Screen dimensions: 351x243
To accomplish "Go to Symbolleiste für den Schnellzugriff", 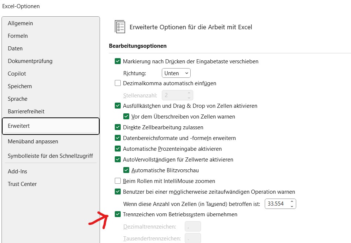I will click(x=51, y=156).
